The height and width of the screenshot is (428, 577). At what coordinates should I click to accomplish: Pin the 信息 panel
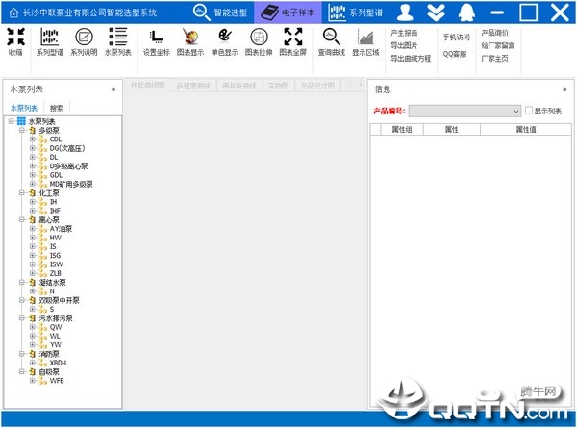(x=564, y=89)
